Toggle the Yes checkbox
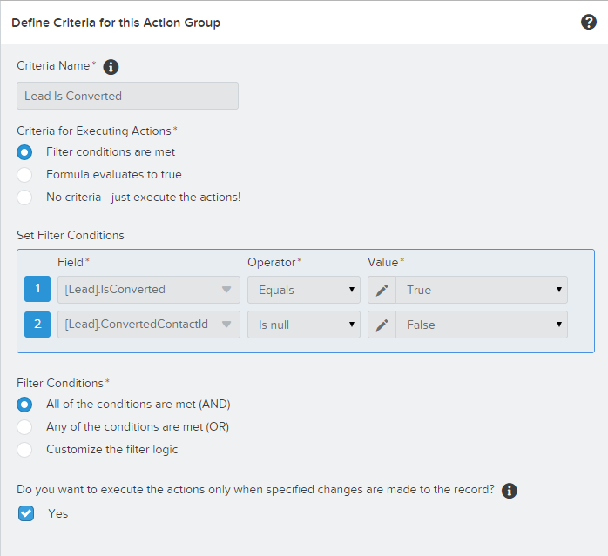 coord(26,513)
